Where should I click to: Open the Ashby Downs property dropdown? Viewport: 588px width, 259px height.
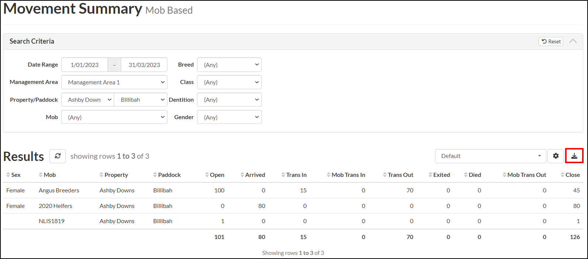click(88, 100)
